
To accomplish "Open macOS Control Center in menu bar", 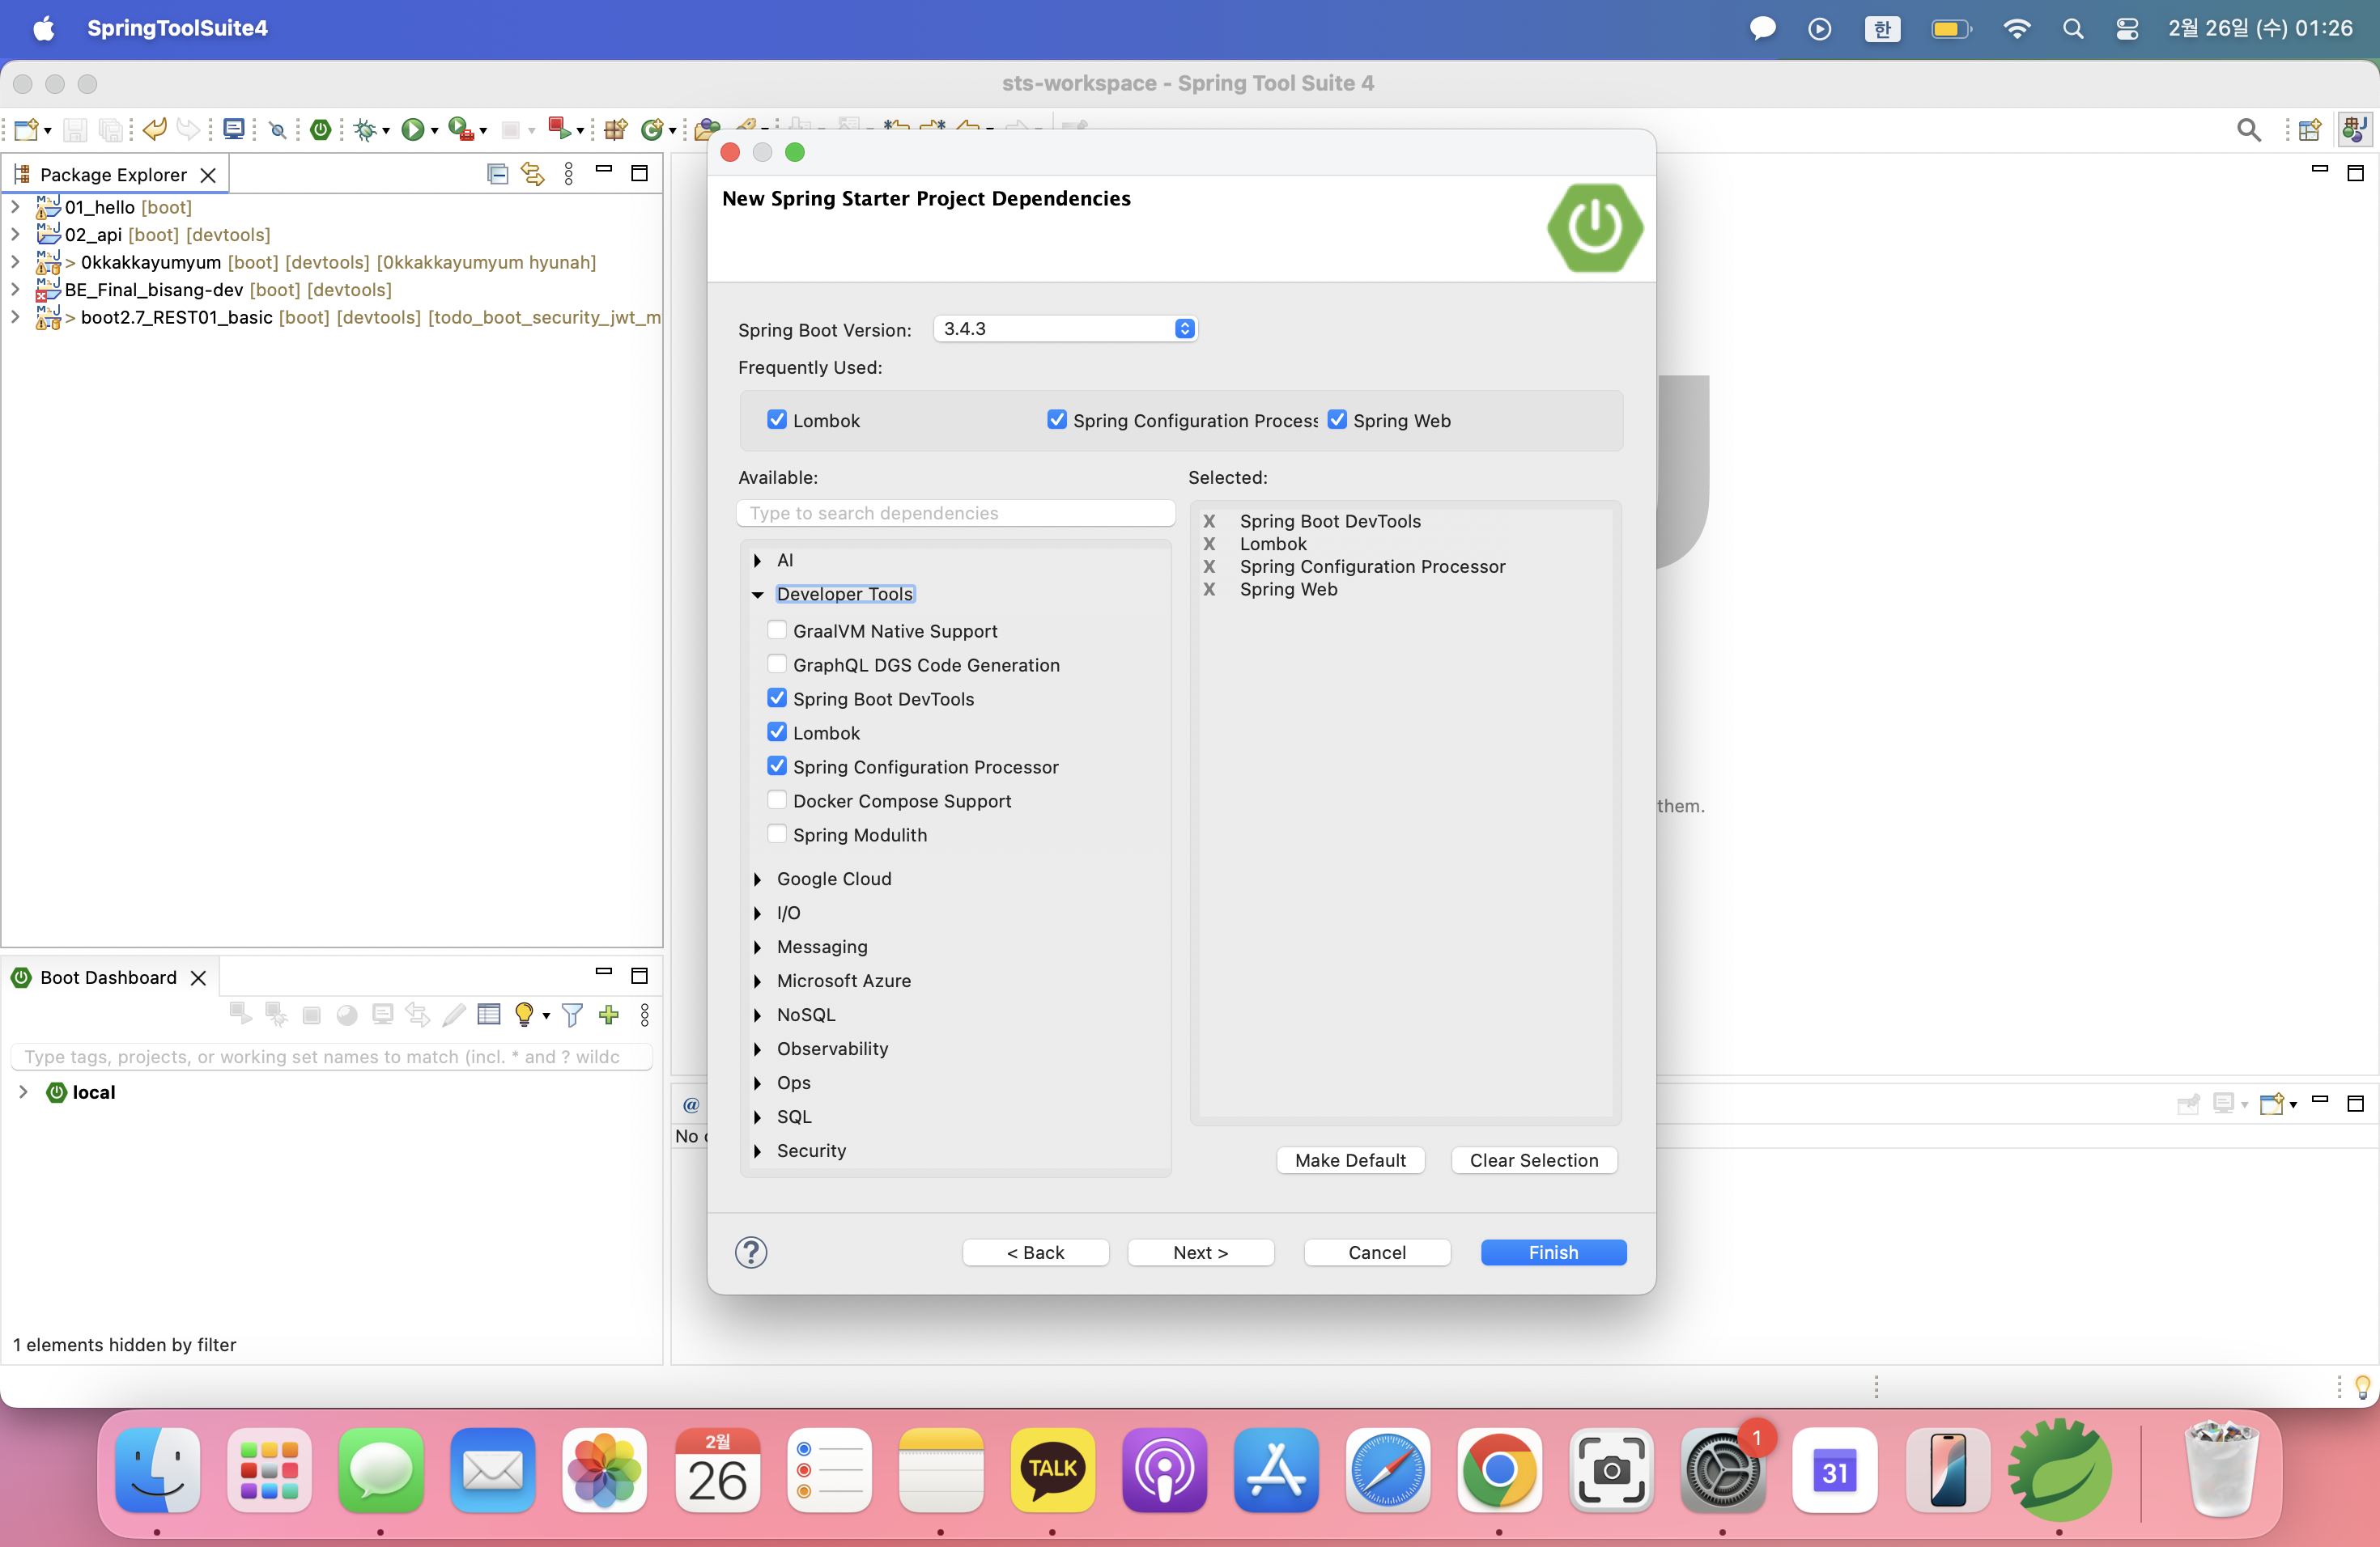I will pyautogui.click(x=2127, y=28).
